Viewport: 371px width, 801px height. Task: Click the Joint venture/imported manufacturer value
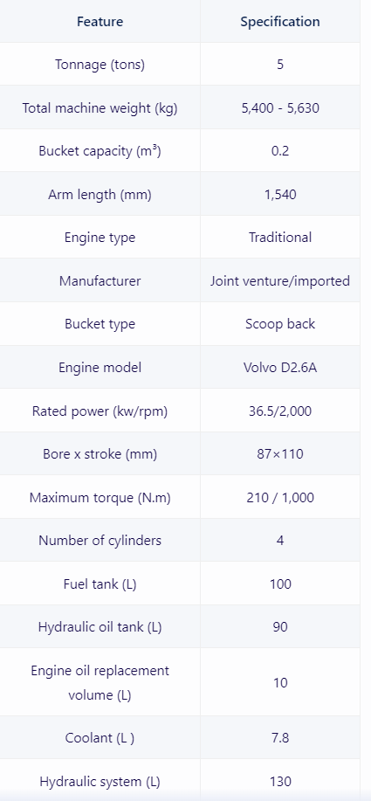[x=280, y=281]
